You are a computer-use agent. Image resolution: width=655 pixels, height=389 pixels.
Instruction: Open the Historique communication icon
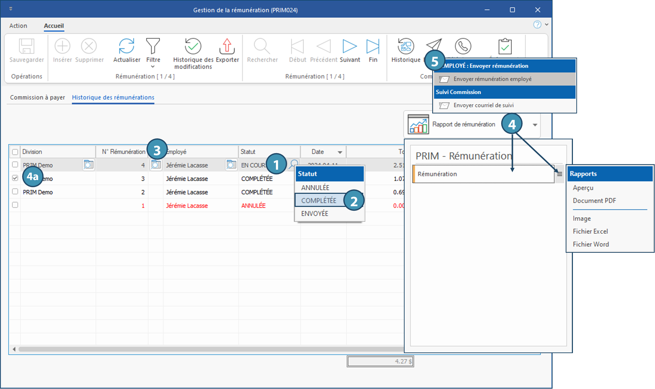coord(406,47)
